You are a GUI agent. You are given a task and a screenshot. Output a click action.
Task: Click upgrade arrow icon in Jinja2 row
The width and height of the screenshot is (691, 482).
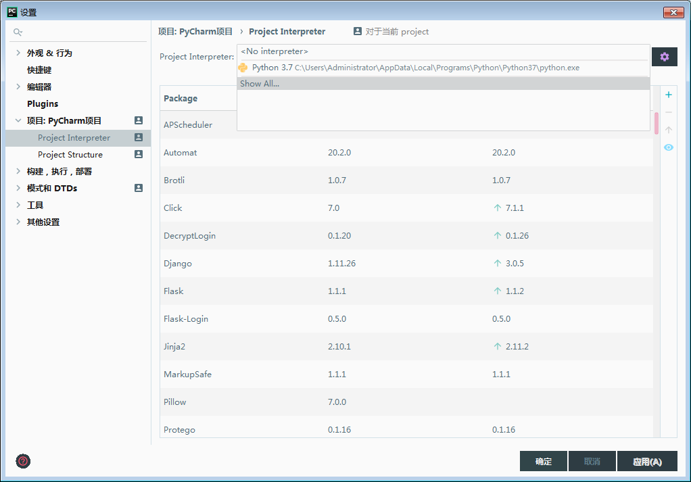tap(498, 346)
